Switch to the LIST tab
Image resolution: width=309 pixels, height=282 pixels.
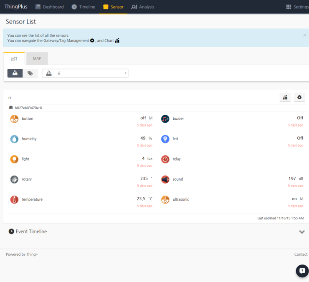coord(14,59)
